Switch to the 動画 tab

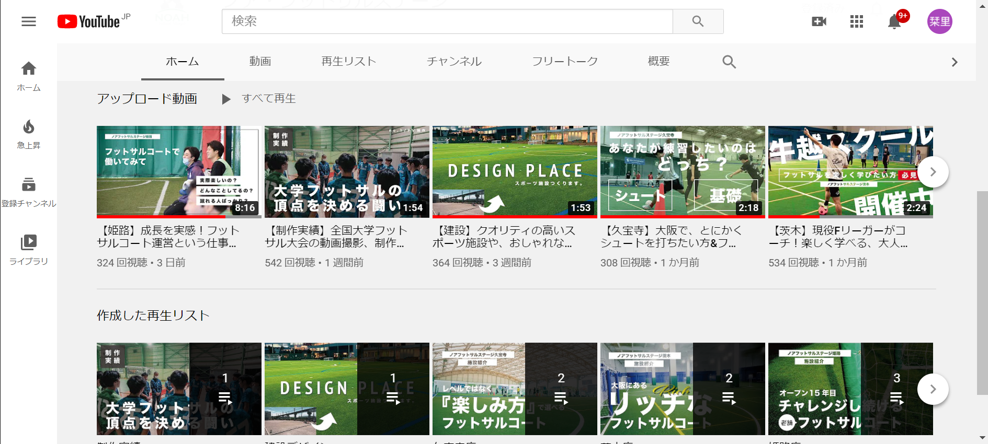(x=260, y=62)
